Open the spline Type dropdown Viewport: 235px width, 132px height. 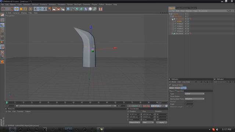194,94
